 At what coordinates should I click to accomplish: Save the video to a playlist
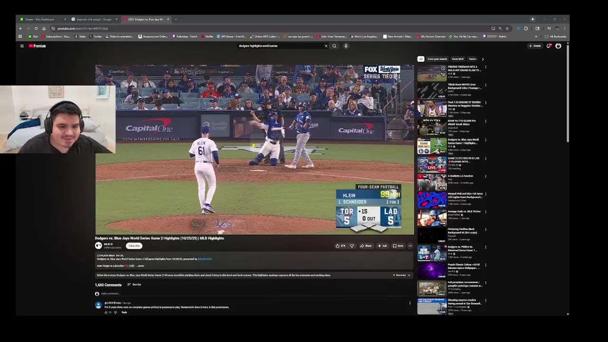398,246
